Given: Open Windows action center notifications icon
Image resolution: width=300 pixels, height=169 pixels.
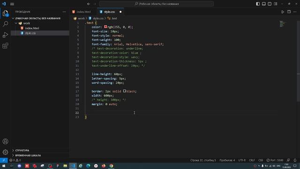Looking at the screenshot, I should click(x=295, y=166).
